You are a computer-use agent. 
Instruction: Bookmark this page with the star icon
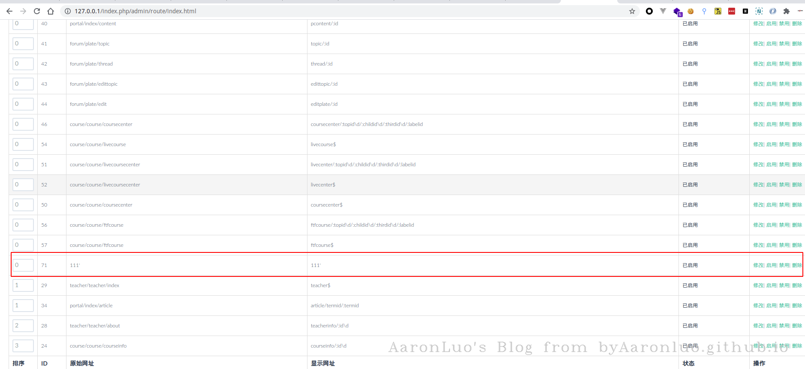pos(632,11)
